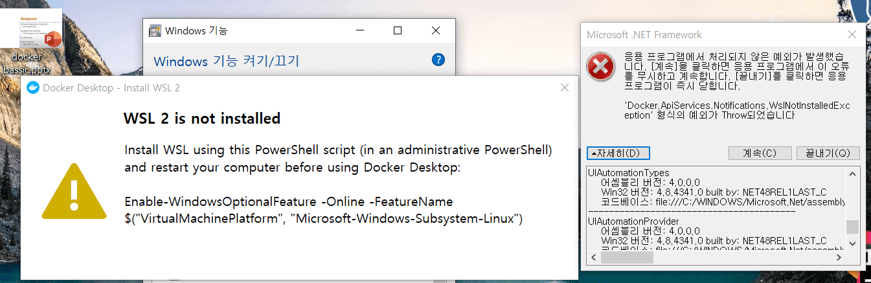Maximize the Windows 기능 window
Viewport: 871px width, 283px height.
398,30
